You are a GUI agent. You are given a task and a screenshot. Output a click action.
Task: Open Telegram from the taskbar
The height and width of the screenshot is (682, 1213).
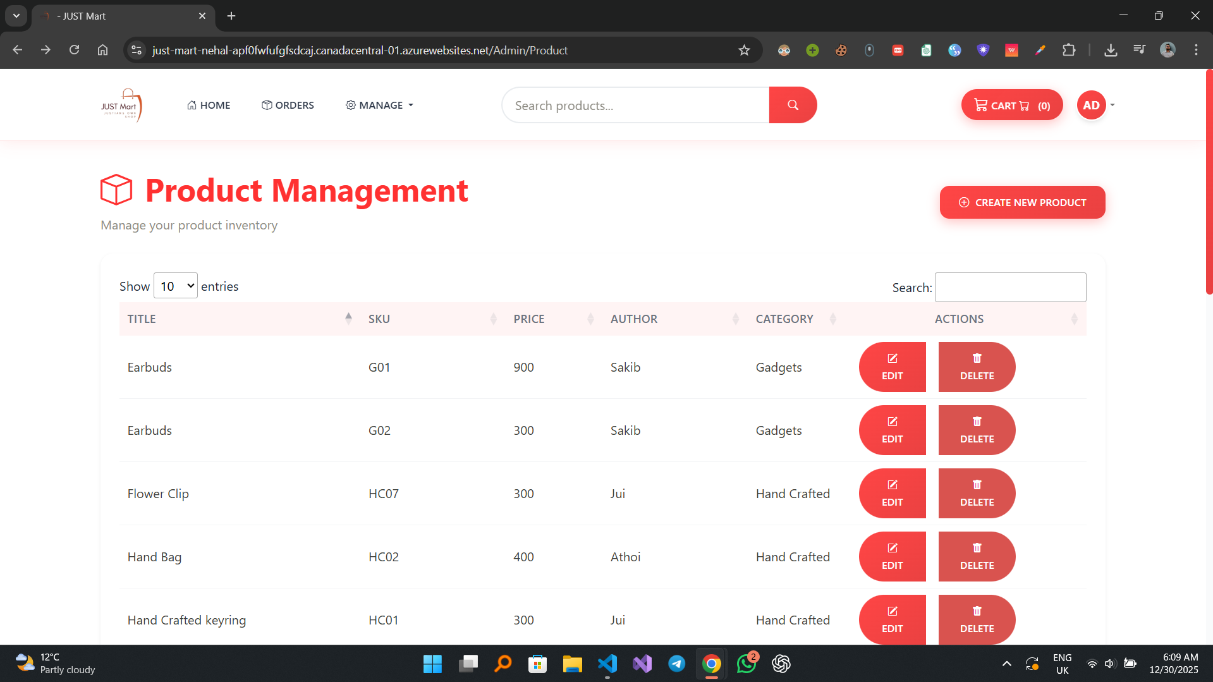click(x=676, y=664)
